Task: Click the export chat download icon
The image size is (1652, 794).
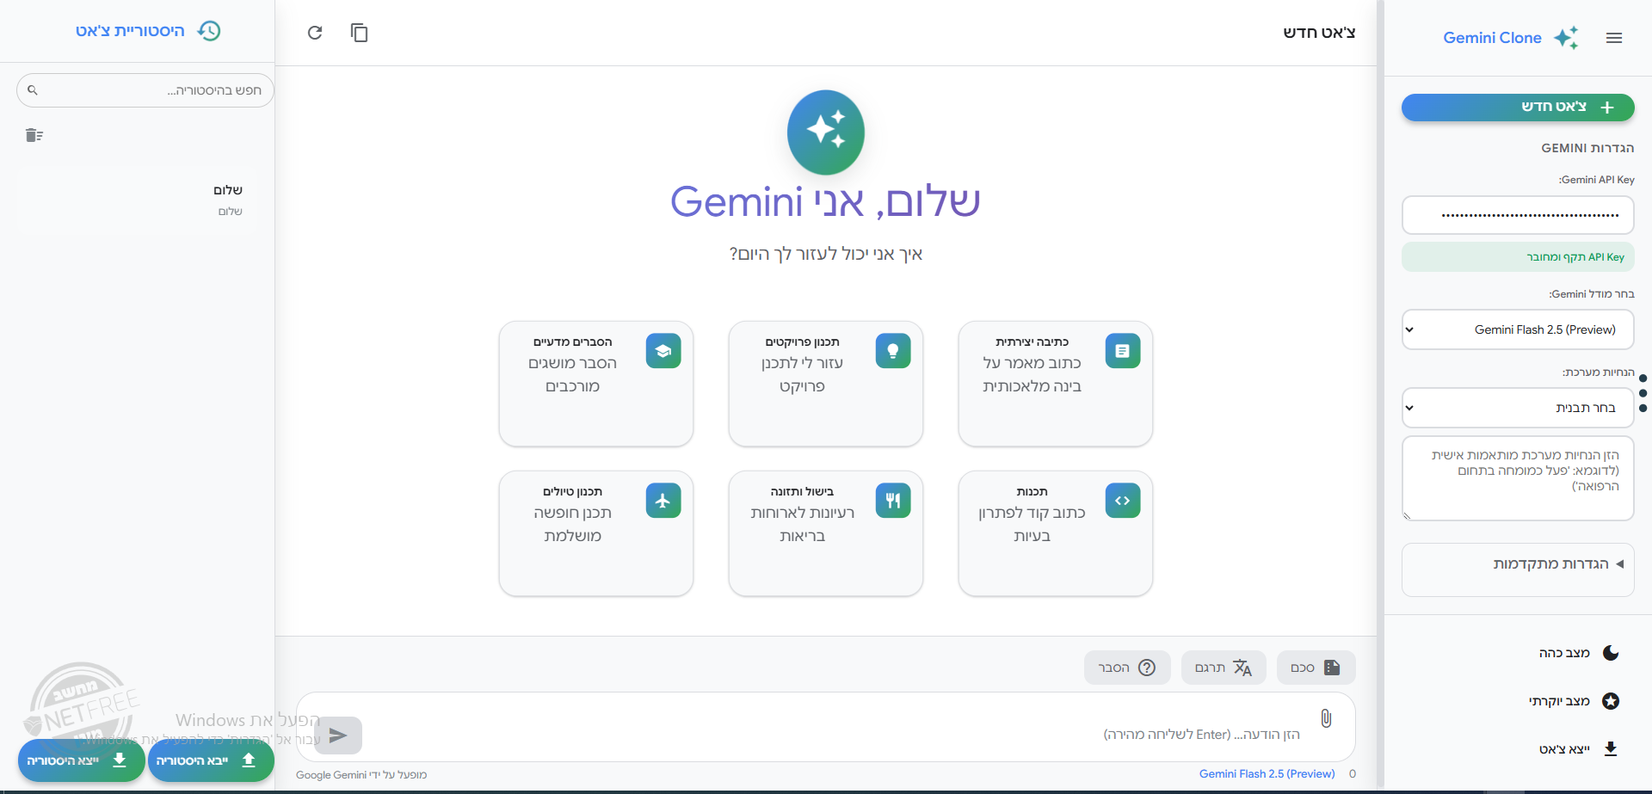Action: coord(1611,749)
